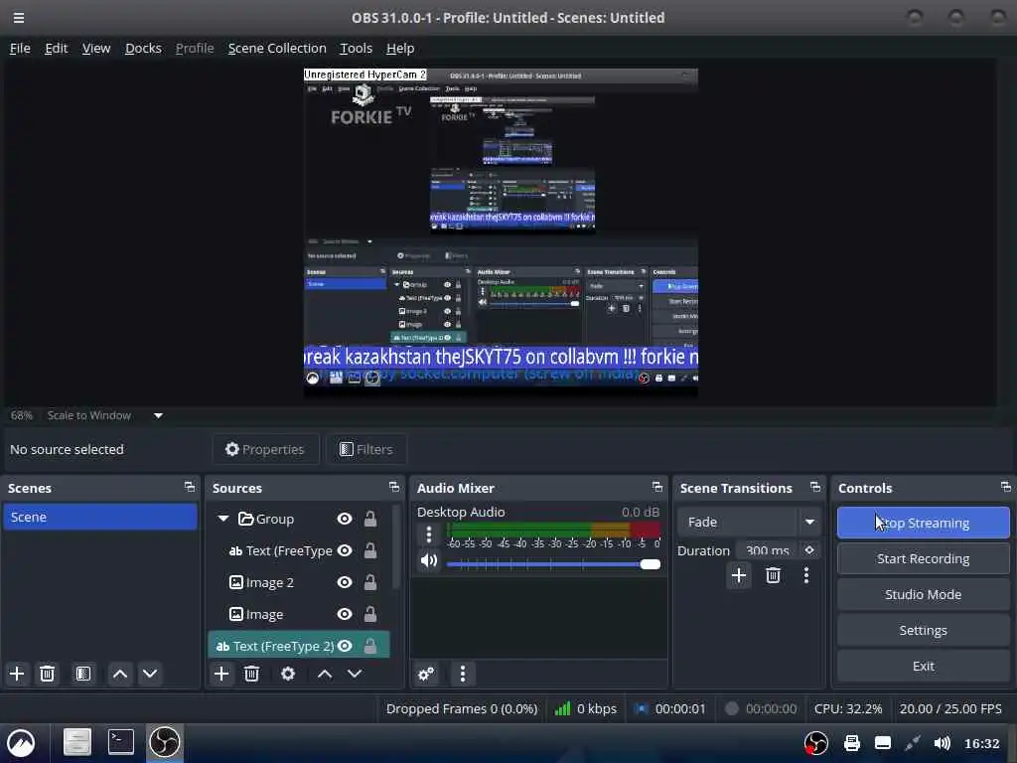1017x763 pixels.
Task: Move source down in Sources toolbar
Action: pos(355,674)
